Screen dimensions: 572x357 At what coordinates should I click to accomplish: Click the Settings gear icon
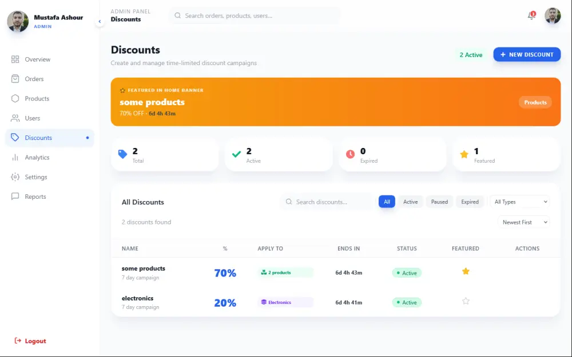click(15, 177)
